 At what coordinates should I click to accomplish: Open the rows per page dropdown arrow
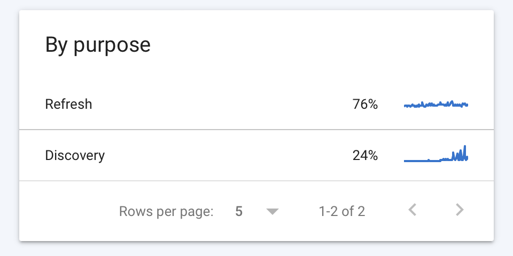[x=272, y=212]
